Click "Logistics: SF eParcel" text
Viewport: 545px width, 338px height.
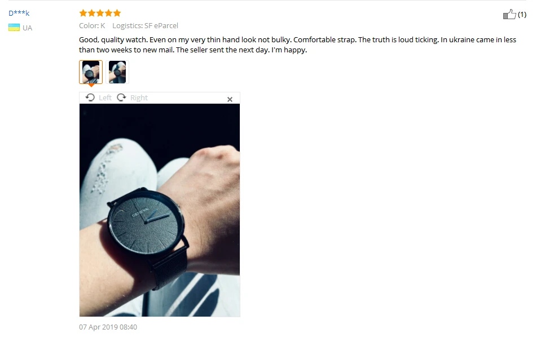pyautogui.click(x=146, y=26)
